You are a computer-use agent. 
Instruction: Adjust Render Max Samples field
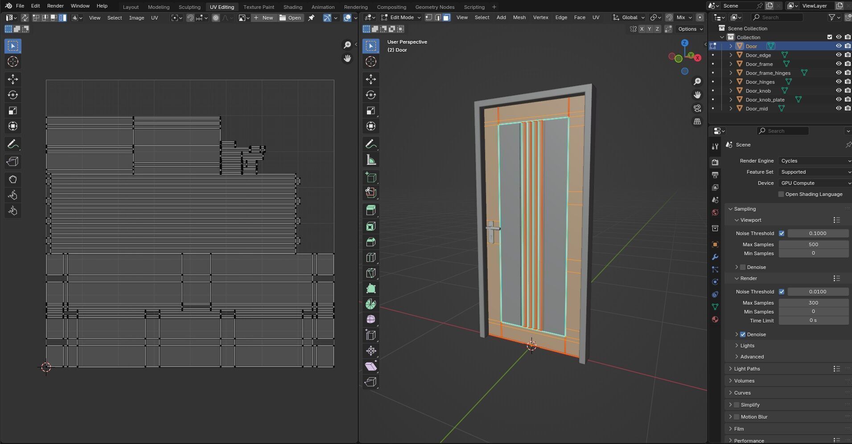(x=813, y=303)
